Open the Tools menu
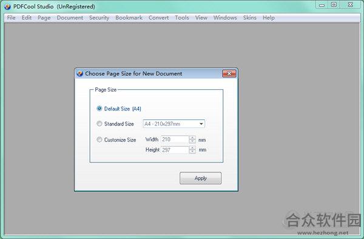The width and height of the screenshot is (364, 239). [x=182, y=18]
